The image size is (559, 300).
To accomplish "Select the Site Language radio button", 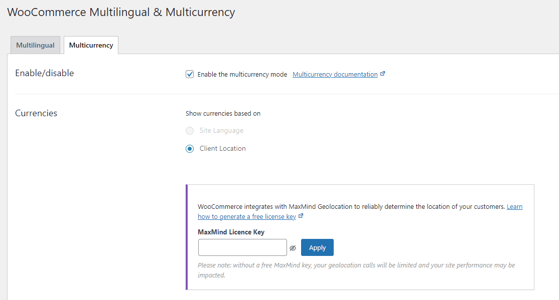I will pyautogui.click(x=190, y=131).
